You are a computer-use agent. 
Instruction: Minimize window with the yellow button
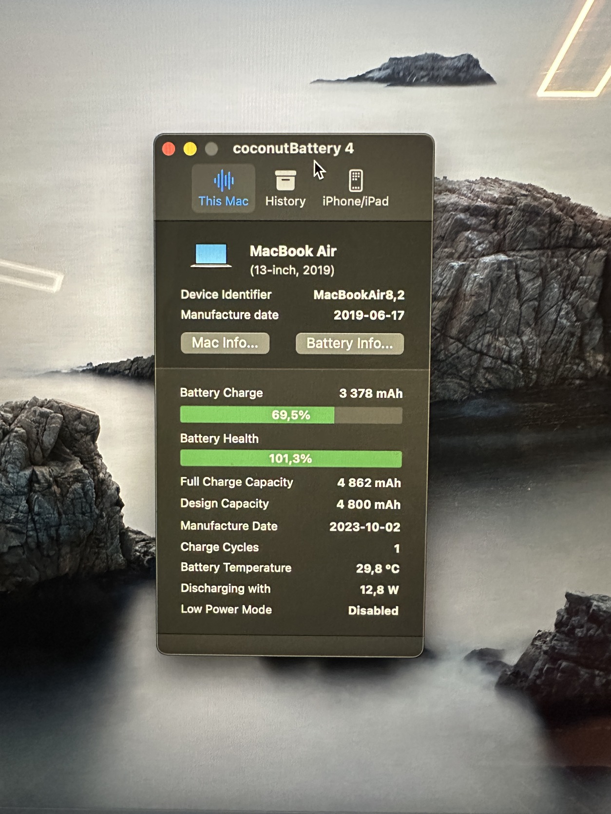190,148
